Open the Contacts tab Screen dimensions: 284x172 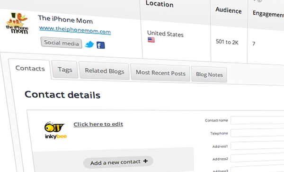click(x=30, y=68)
